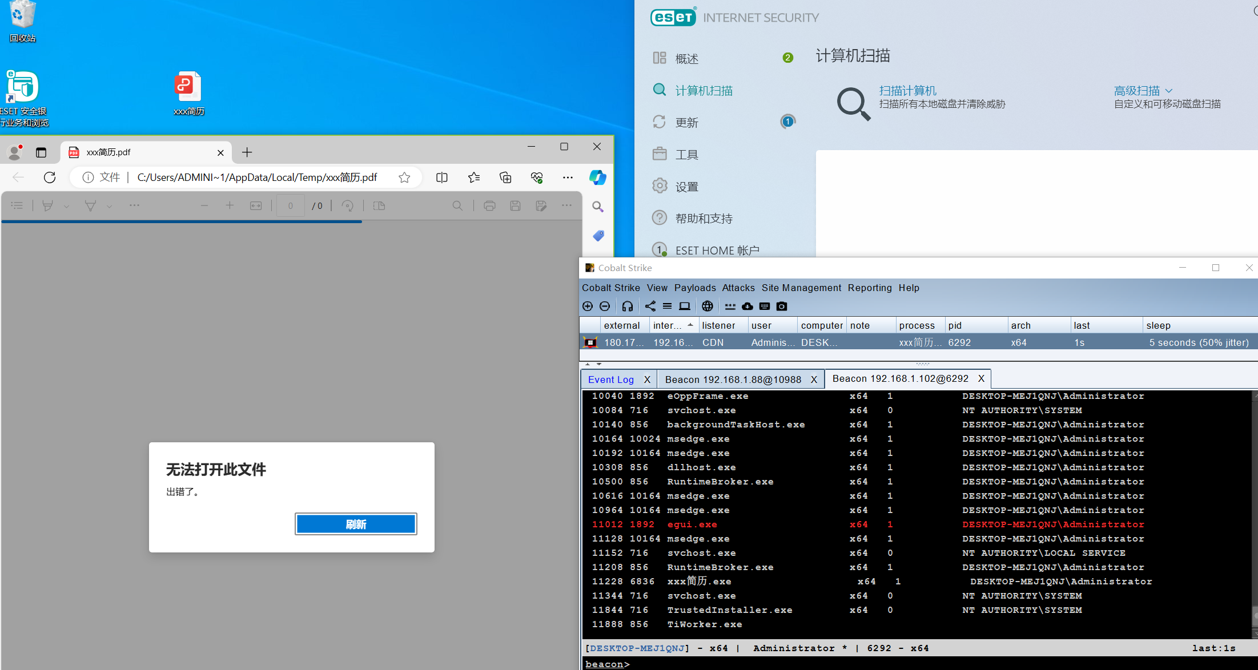Screen dimensions: 1258x670
Task: Open the Copilot icon in Edge
Action: (x=598, y=177)
